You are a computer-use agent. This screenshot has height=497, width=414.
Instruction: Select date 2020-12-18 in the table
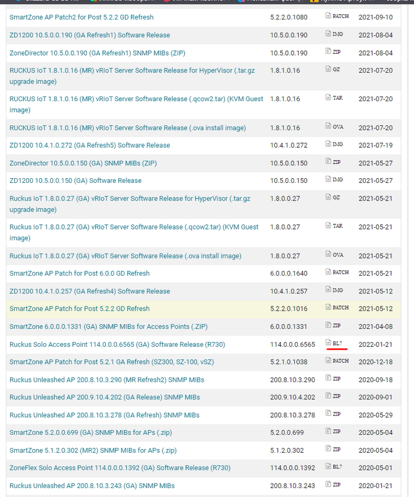click(x=376, y=362)
